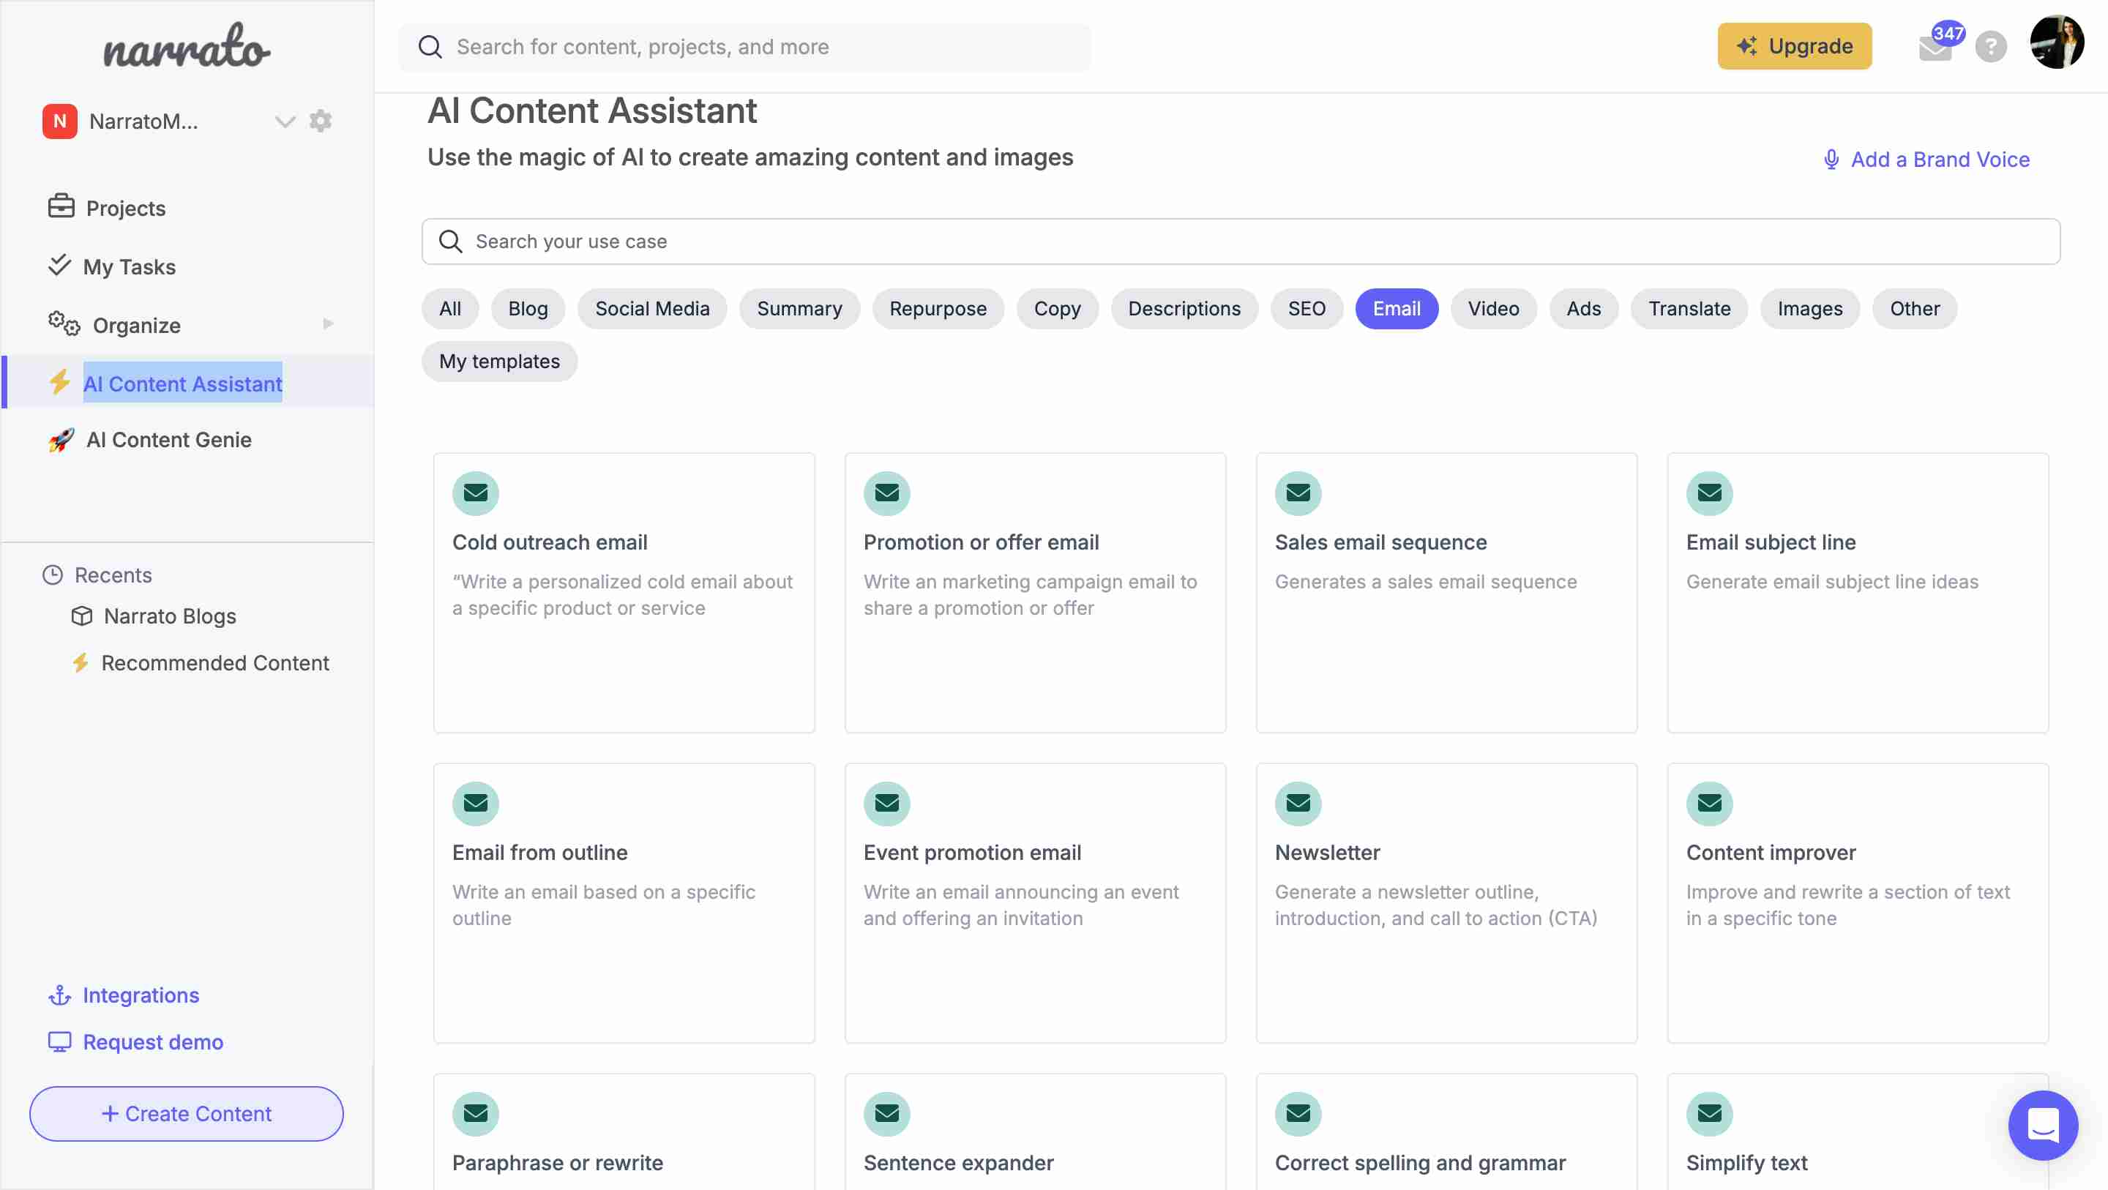Open the chat support bubble
This screenshot has width=2108, height=1190.
pyautogui.click(x=2043, y=1125)
